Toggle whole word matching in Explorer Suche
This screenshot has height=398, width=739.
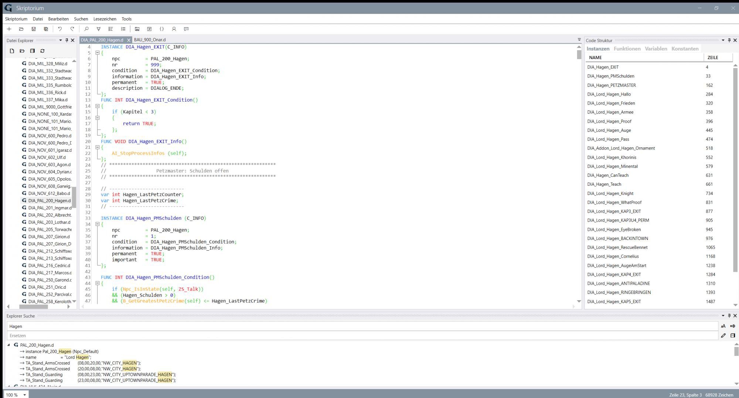(x=733, y=326)
